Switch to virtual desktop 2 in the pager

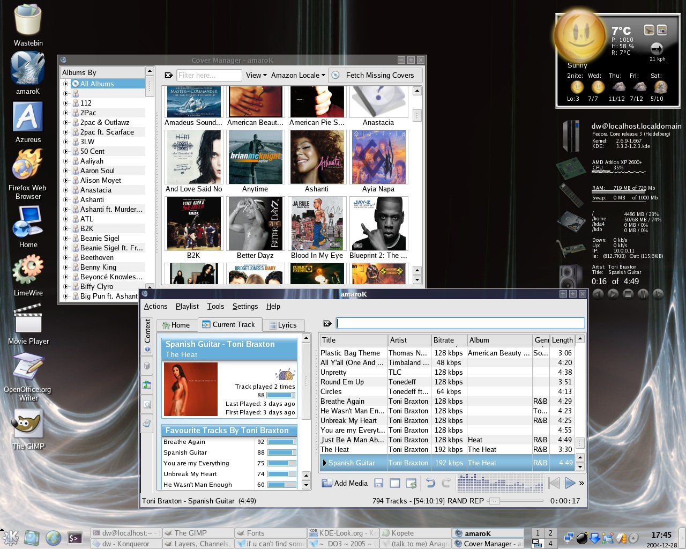pyautogui.click(x=550, y=533)
